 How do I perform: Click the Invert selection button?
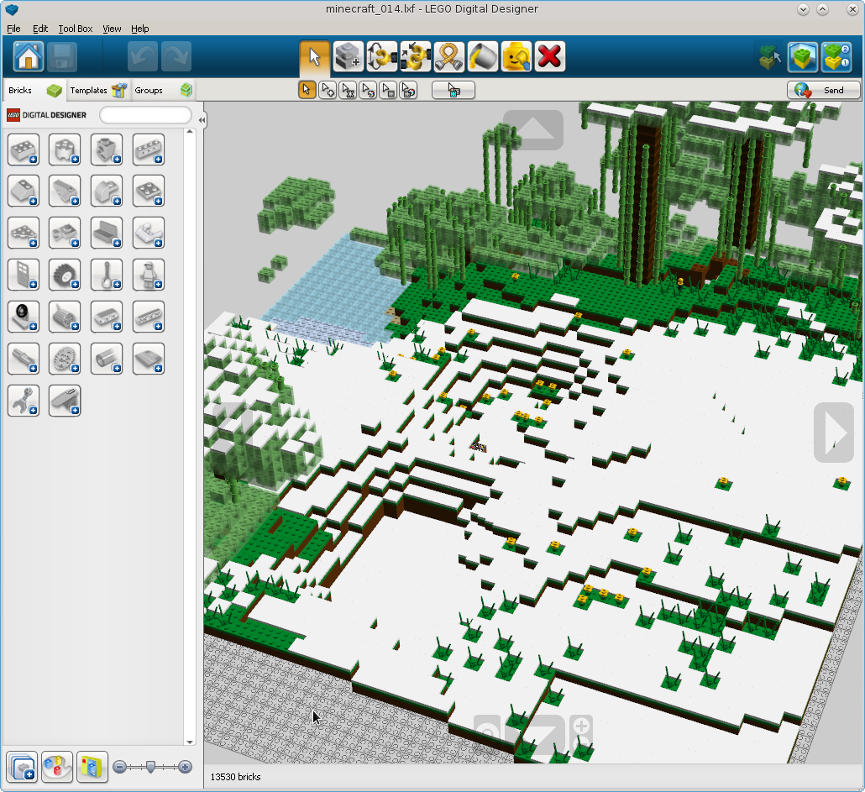pos(453,90)
